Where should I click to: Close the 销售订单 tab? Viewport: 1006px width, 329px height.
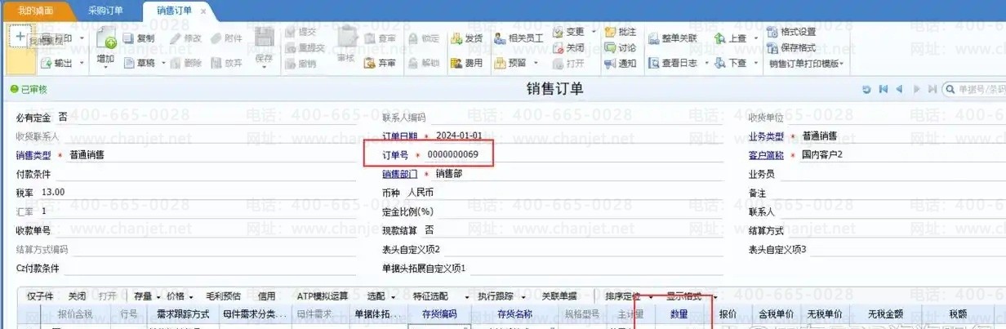point(203,11)
